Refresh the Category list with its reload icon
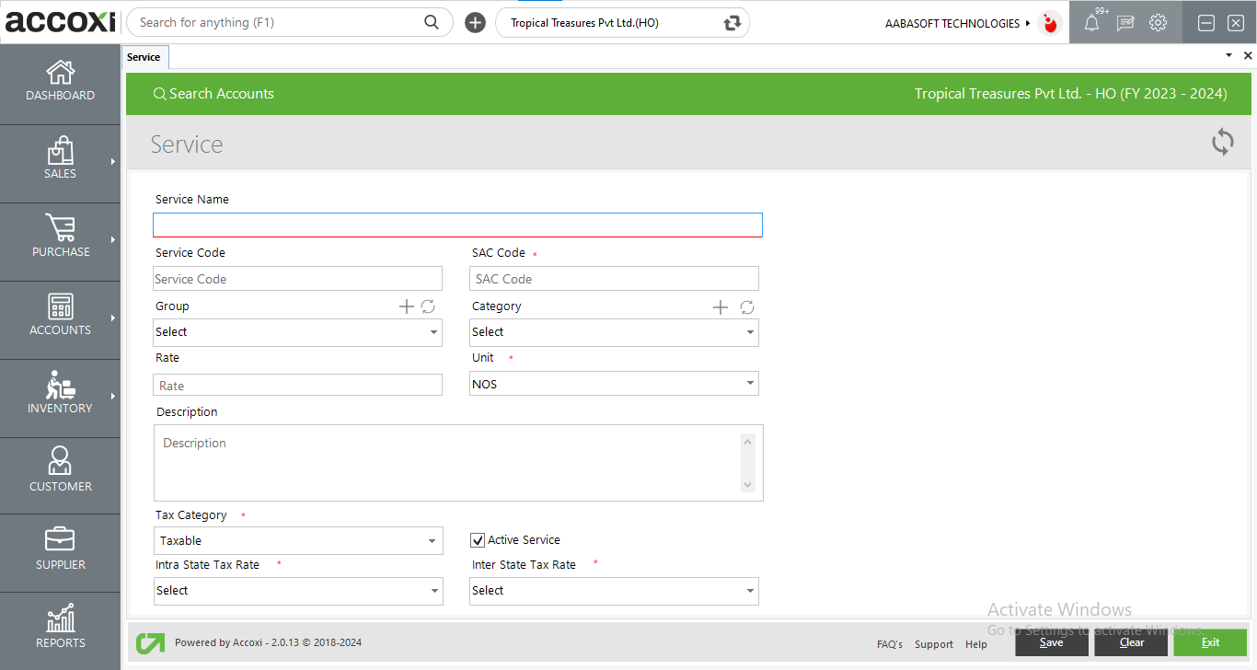The width and height of the screenshot is (1257, 670). coord(747,307)
